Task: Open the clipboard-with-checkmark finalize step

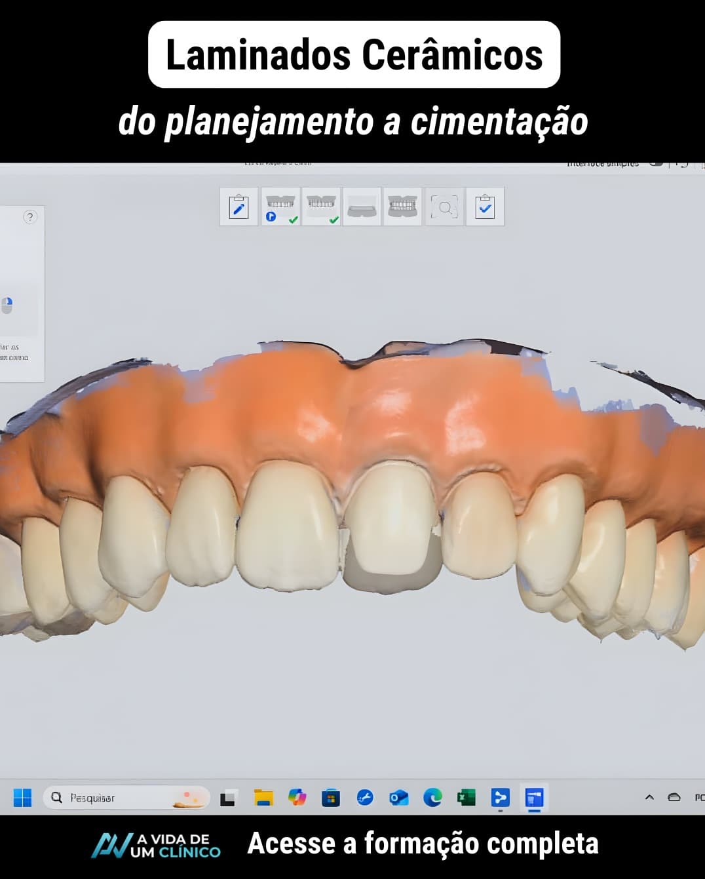Action: pos(485,207)
